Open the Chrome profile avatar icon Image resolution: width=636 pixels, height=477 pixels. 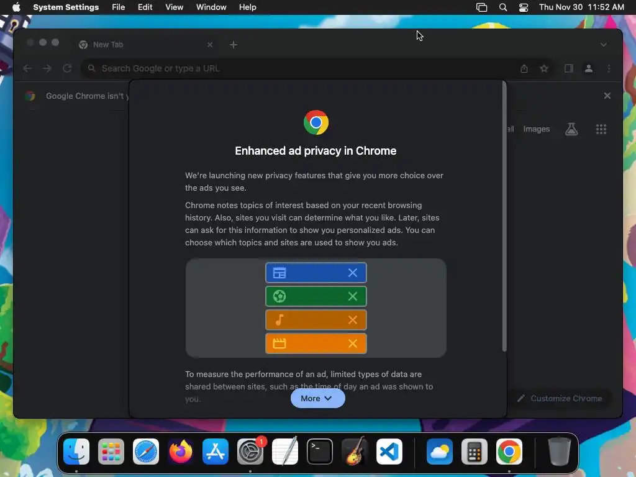point(589,68)
